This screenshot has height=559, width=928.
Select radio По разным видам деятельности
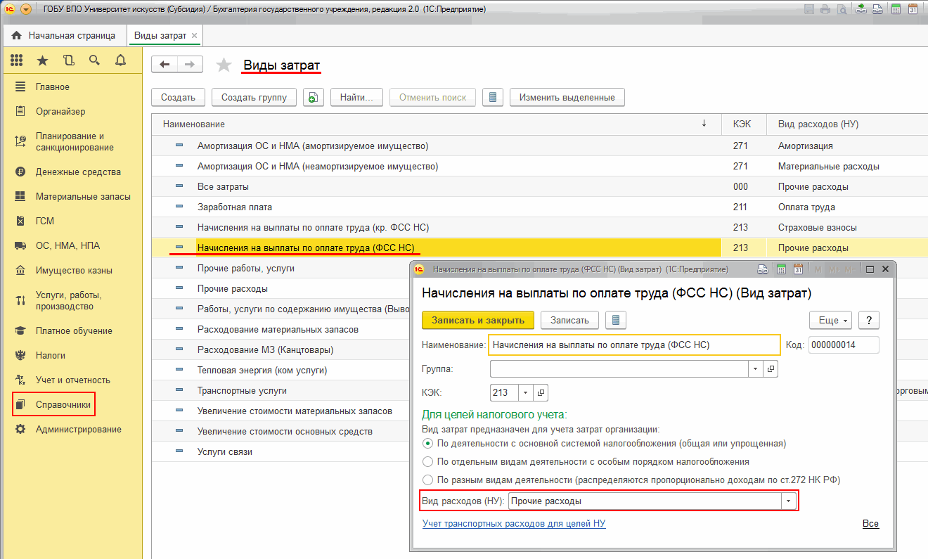pos(427,480)
